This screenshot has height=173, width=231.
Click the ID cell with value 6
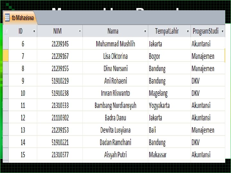click(23, 44)
